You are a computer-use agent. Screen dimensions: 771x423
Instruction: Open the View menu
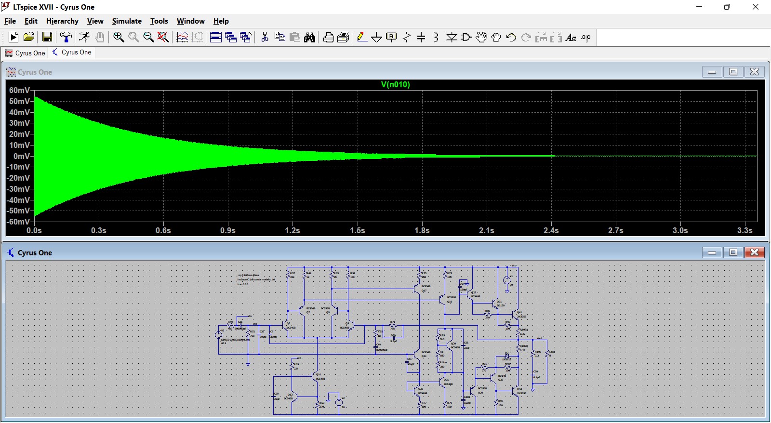pos(95,21)
